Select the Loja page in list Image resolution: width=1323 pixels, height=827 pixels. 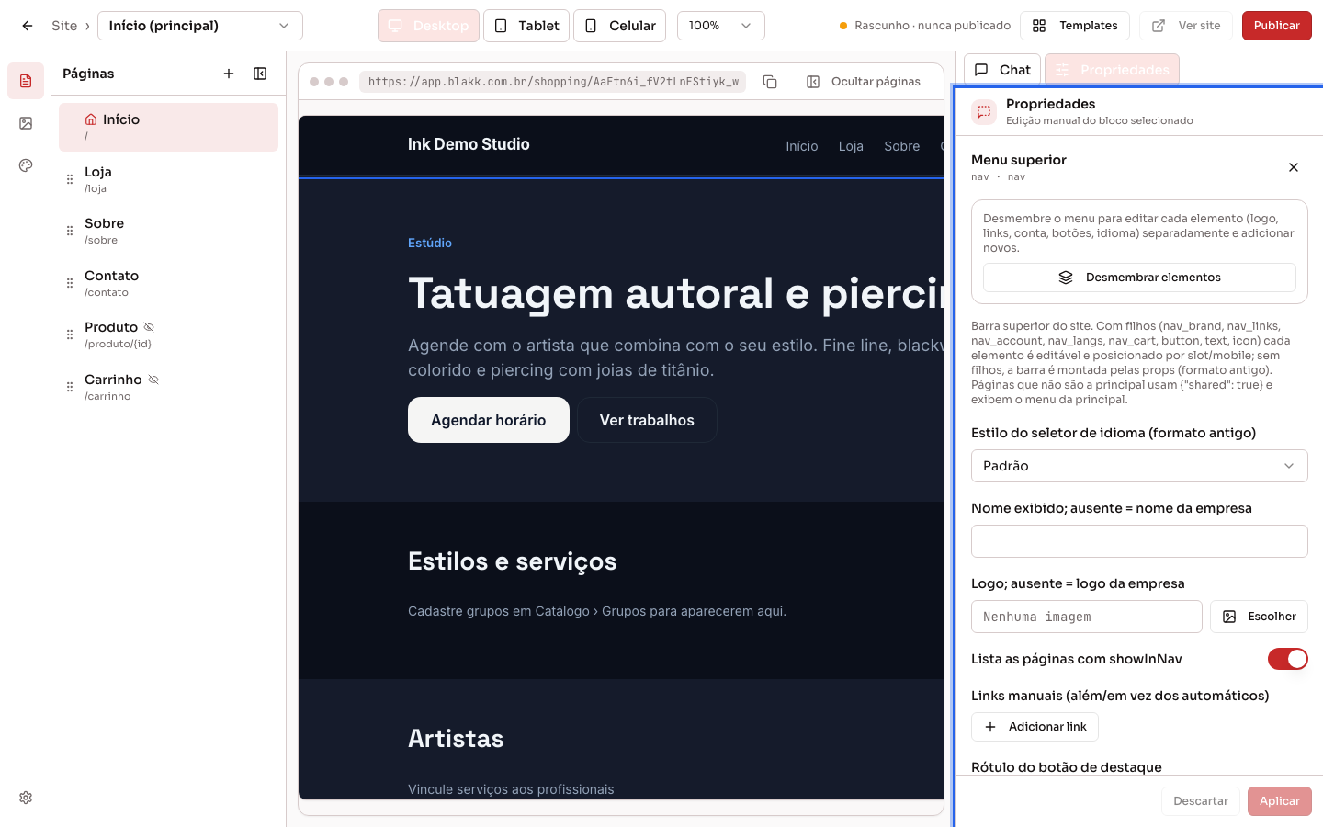pos(168,179)
